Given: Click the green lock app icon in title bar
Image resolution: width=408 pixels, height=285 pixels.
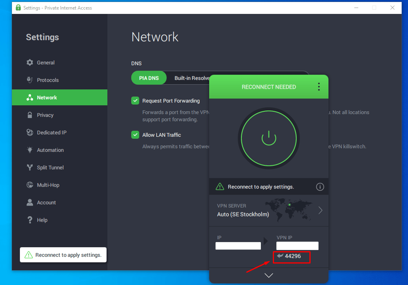Looking at the screenshot, I should [18, 8].
